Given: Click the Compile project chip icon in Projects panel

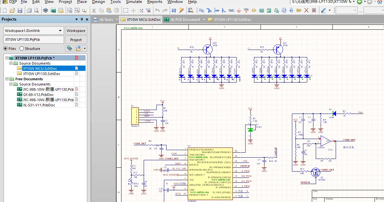Looking at the screenshot, I should [x=70, y=48].
